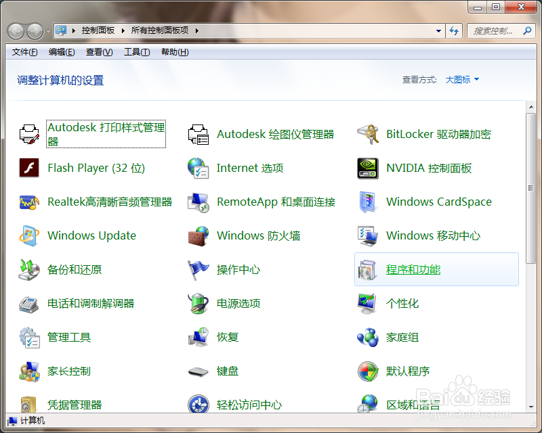Viewport: 542px width, 433px height.
Task: Click the 控制面板 breadcrumb link
Action: [x=100, y=30]
